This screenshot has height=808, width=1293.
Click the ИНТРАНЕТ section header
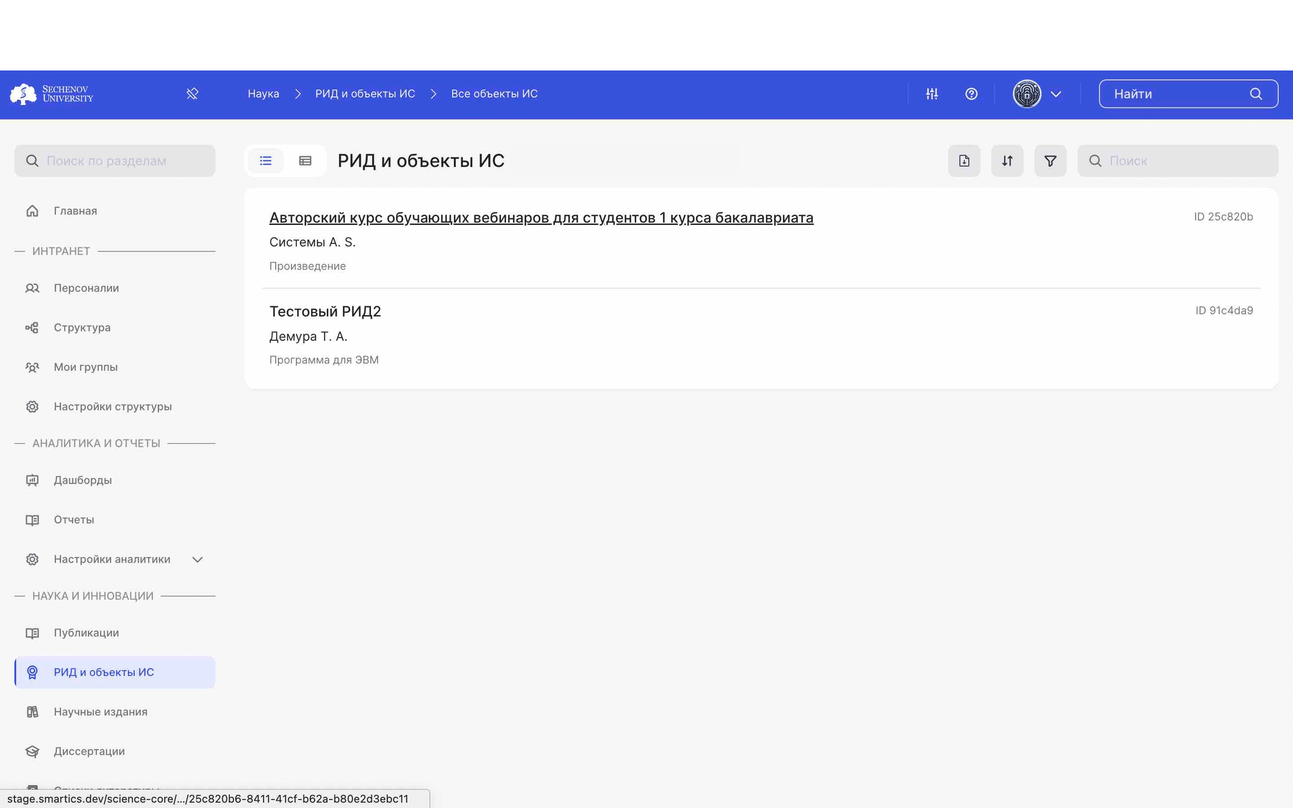pyautogui.click(x=61, y=251)
